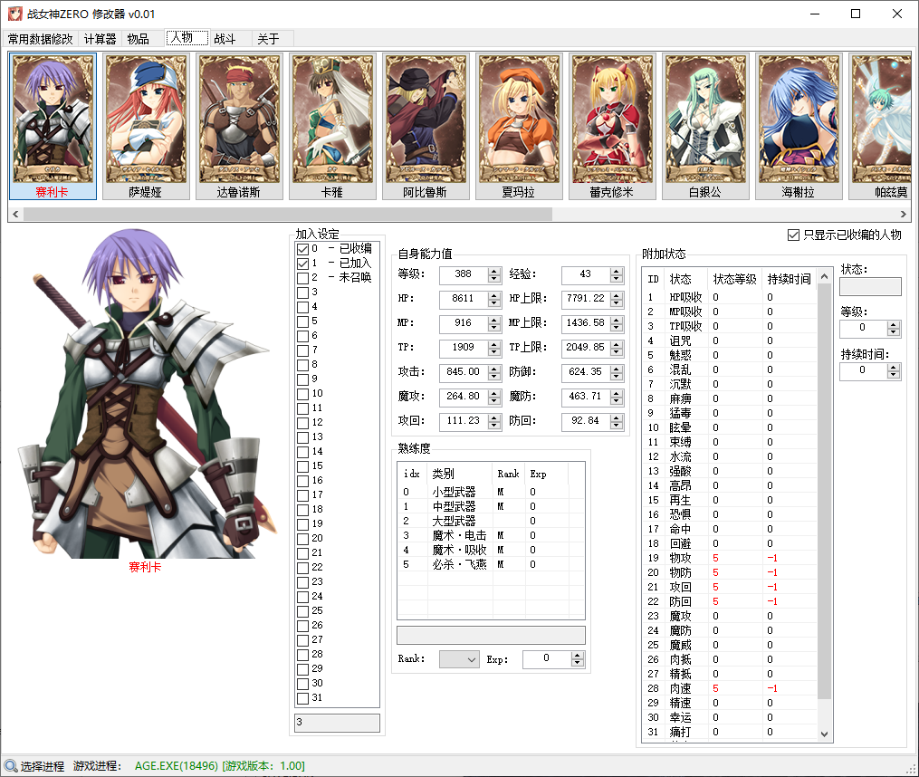Select the 小型武器 proficiency row
Image resolution: width=919 pixels, height=777 pixels.
click(491, 492)
